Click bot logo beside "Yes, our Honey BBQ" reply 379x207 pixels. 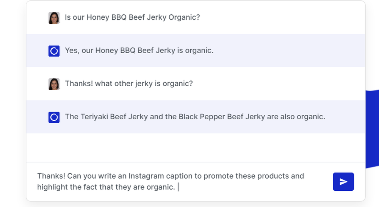(x=54, y=51)
